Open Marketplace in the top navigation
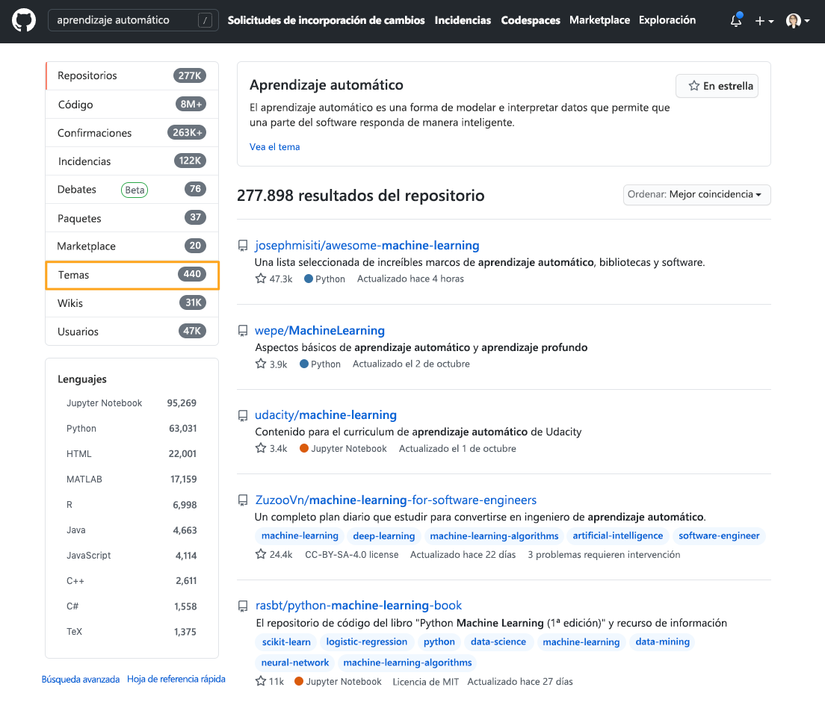The image size is (825, 705). (x=599, y=20)
